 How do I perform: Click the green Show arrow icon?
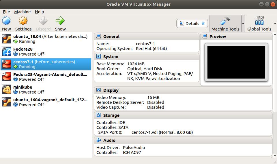pos(60,21)
